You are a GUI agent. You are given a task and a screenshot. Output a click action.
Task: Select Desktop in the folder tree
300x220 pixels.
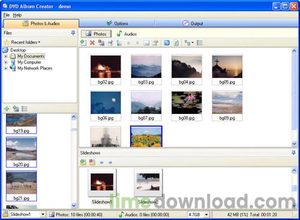18,50
